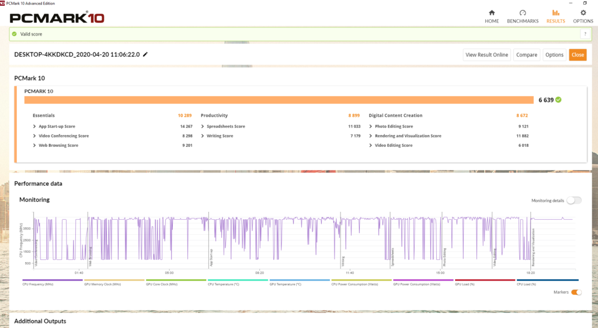598x328 pixels.
Task: Expand Spreadsheets Score details
Action: click(203, 126)
